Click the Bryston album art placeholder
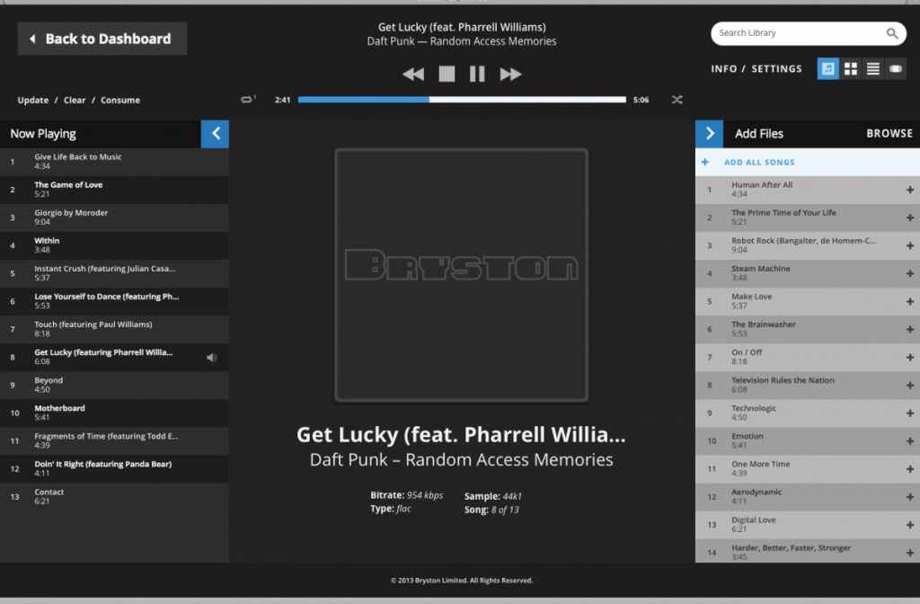This screenshot has height=604, width=920. tap(461, 275)
